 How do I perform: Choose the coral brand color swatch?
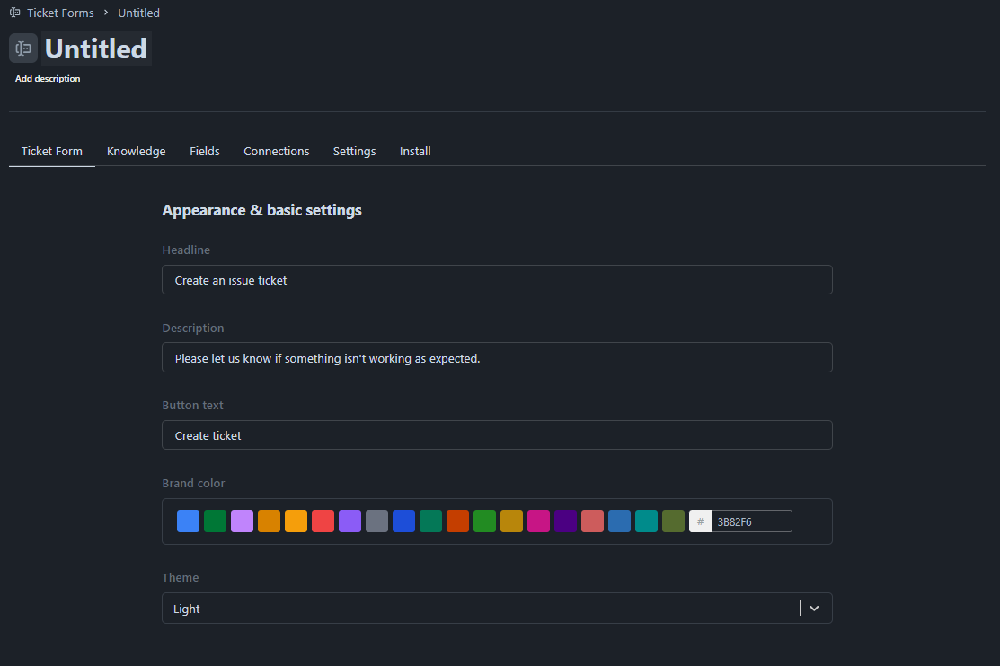[x=593, y=521]
